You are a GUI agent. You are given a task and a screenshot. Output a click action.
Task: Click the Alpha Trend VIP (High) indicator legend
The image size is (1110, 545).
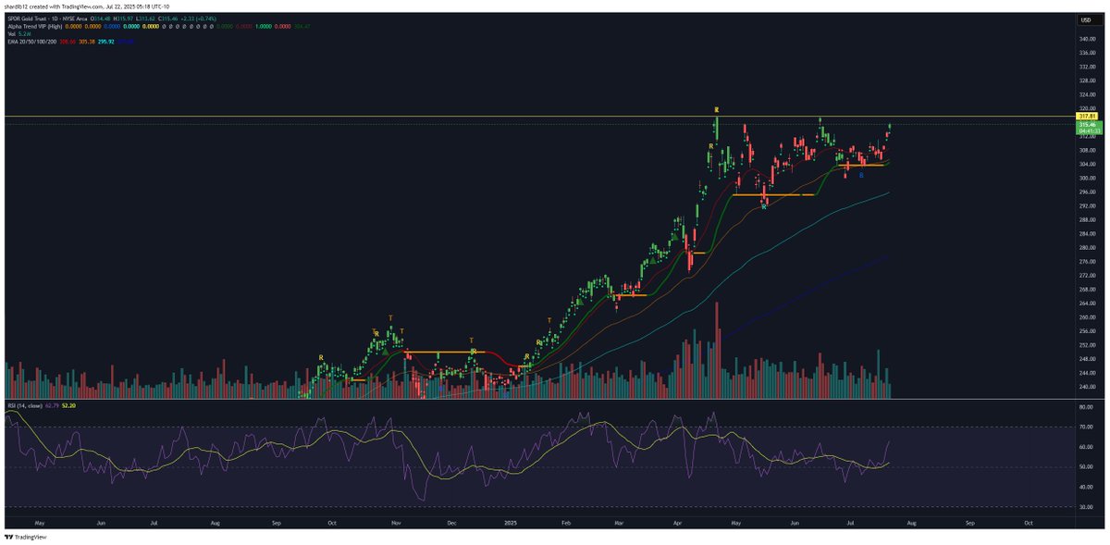point(34,26)
